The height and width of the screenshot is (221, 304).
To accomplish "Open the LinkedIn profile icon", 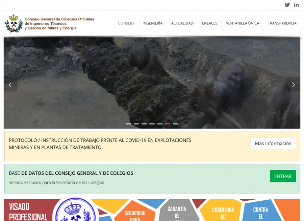I will (x=296, y=5).
